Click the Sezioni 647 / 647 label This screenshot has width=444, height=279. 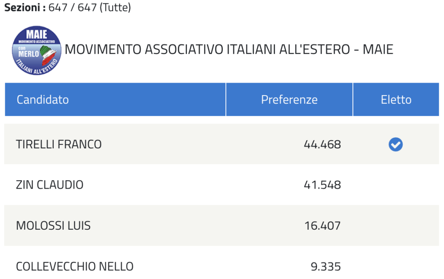pos(68,7)
